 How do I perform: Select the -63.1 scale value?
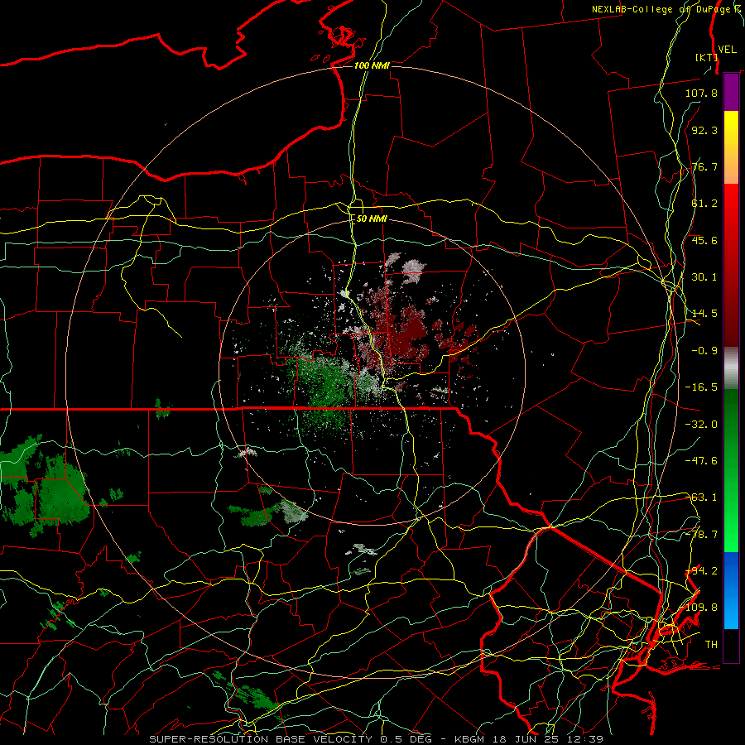pos(701,497)
